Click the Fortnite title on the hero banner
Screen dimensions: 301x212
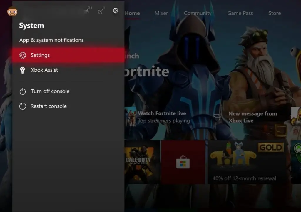(147, 71)
